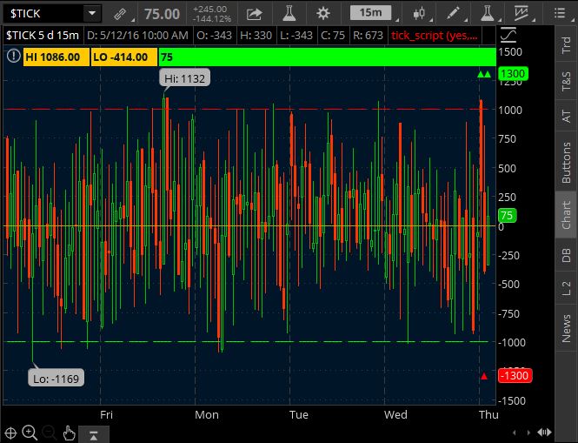Open the 15m timeframe selector
578x443 pixels.
pyautogui.click(x=370, y=13)
